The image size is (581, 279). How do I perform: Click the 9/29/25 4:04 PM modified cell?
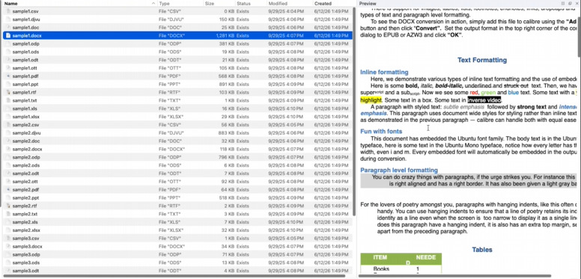[x=286, y=11]
